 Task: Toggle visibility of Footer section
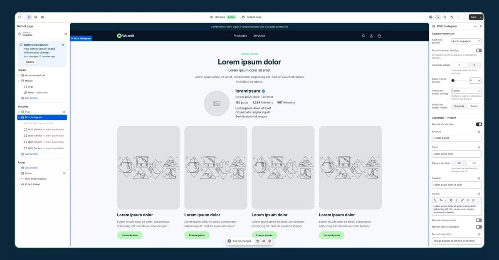(64, 173)
